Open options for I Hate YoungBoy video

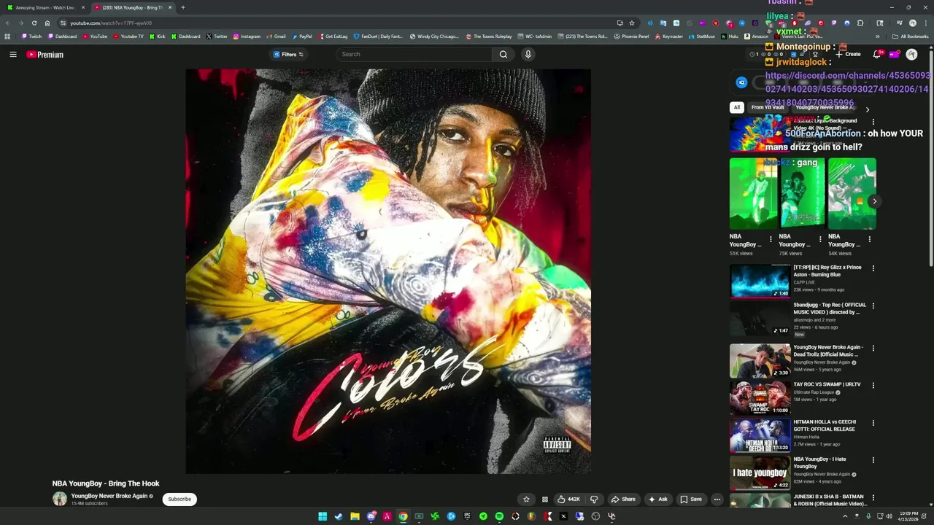[873, 460]
